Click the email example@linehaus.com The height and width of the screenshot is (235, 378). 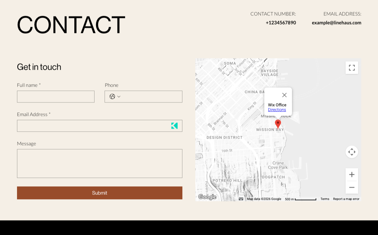[336, 23]
